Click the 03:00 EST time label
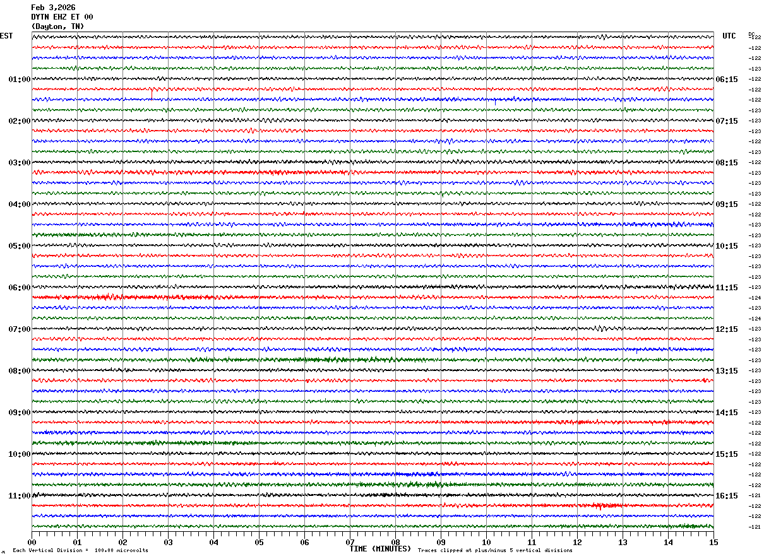Viewport: 764px width, 559px height. tap(20, 163)
